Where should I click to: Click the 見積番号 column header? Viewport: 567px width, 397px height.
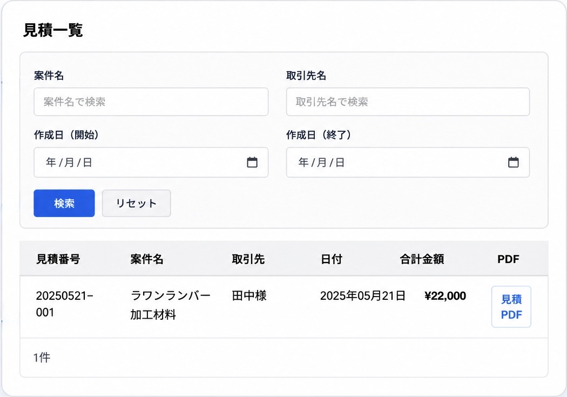(x=58, y=259)
